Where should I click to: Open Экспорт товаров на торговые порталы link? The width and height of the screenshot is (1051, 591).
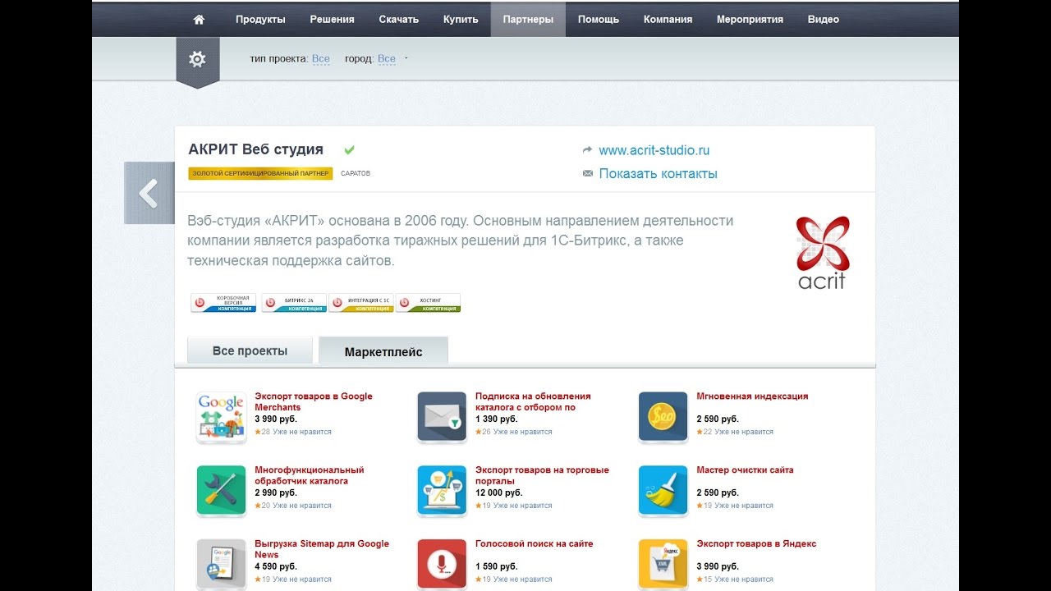542,475
